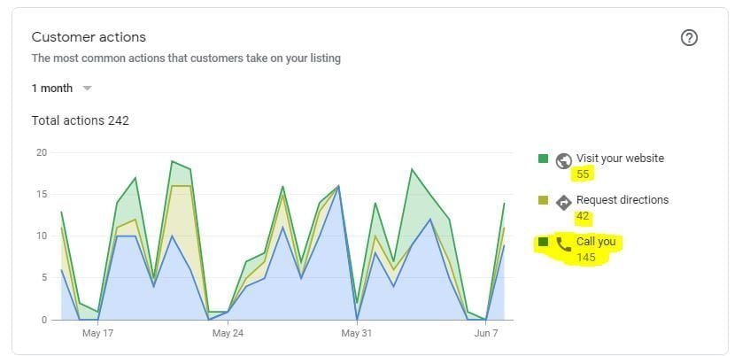750x356 pixels.
Task: Expand the 1 month period dropdown arrow
Action: point(87,89)
